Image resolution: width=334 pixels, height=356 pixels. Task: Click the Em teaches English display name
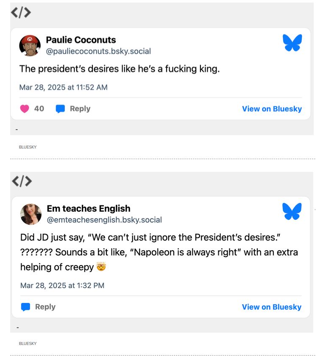[89, 208]
